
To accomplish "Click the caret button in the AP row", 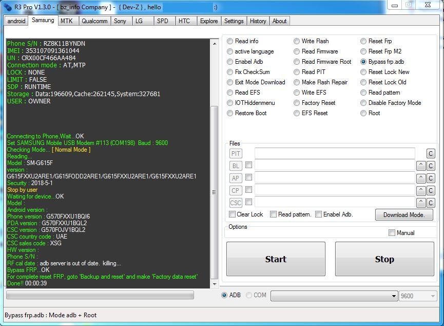I will pos(421,178).
